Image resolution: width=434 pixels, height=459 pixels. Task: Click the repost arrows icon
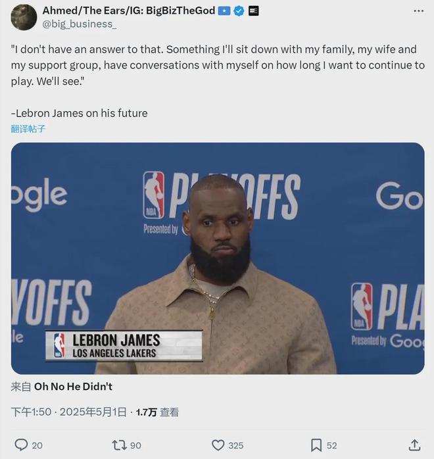(119, 445)
